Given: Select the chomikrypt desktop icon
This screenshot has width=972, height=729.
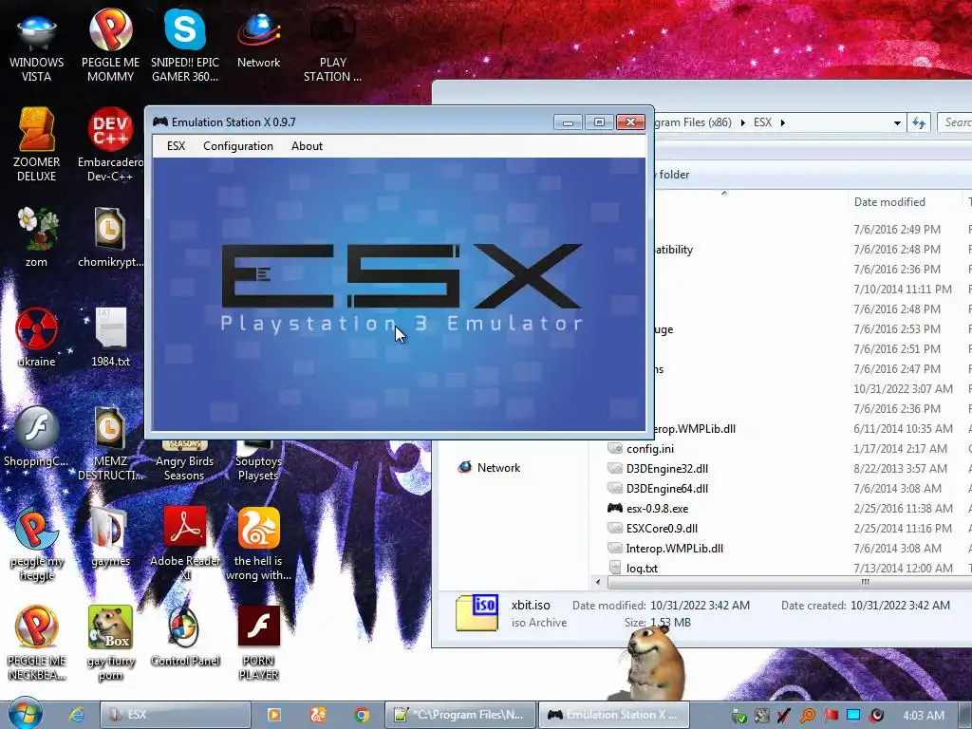Looking at the screenshot, I should click(110, 238).
